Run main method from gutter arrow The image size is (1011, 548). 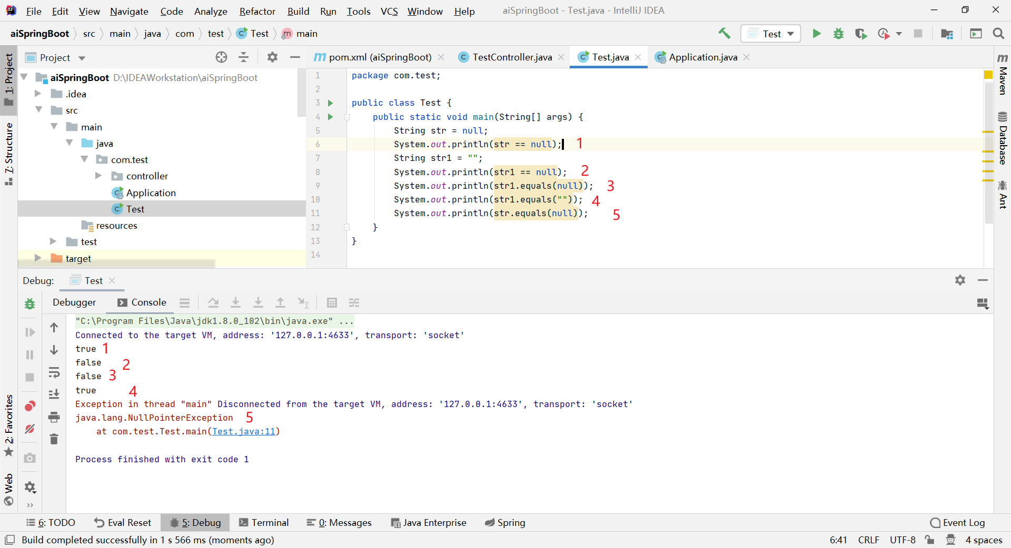(x=331, y=117)
